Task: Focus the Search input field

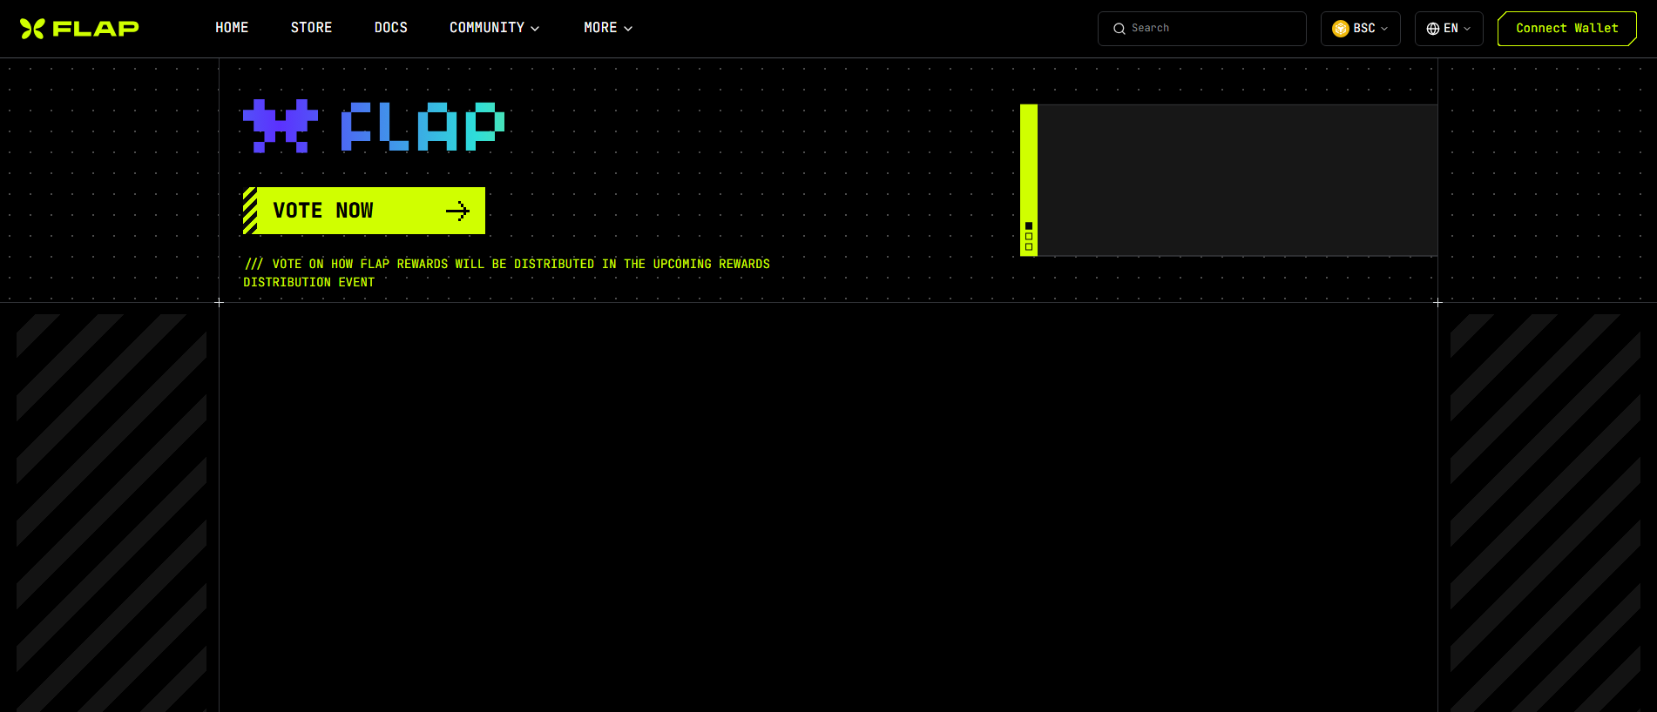Action: point(1202,29)
